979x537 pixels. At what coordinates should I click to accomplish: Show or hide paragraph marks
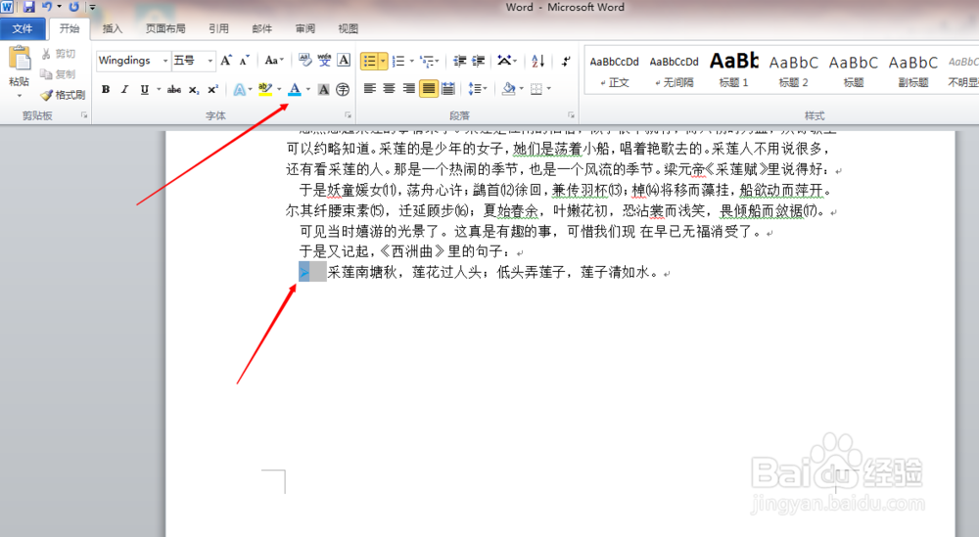(566, 61)
